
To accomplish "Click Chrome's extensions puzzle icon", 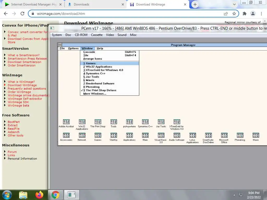I will tap(245, 14).
